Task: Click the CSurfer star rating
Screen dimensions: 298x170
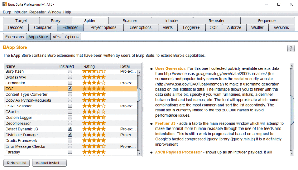Action: click(x=94, y=111)
